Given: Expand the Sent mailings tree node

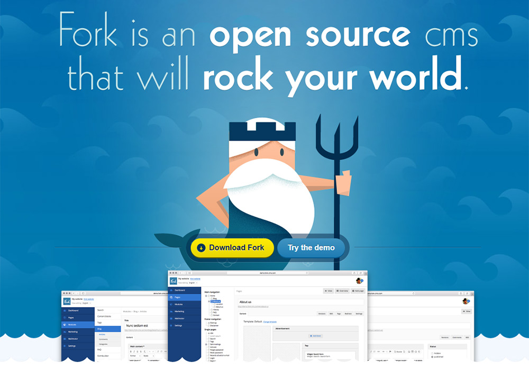Looking at the screenshot, I should [x=206, y=345].
